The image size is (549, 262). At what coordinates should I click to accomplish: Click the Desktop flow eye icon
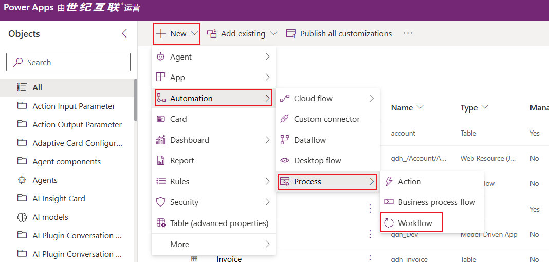(285, 161)
